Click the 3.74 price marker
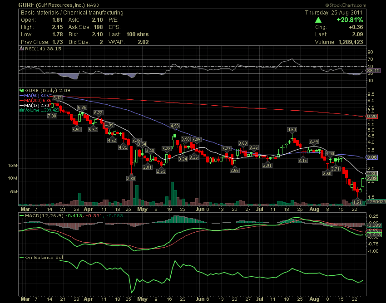The width and height of the screenshot is (386, 303). coord(314,141)
